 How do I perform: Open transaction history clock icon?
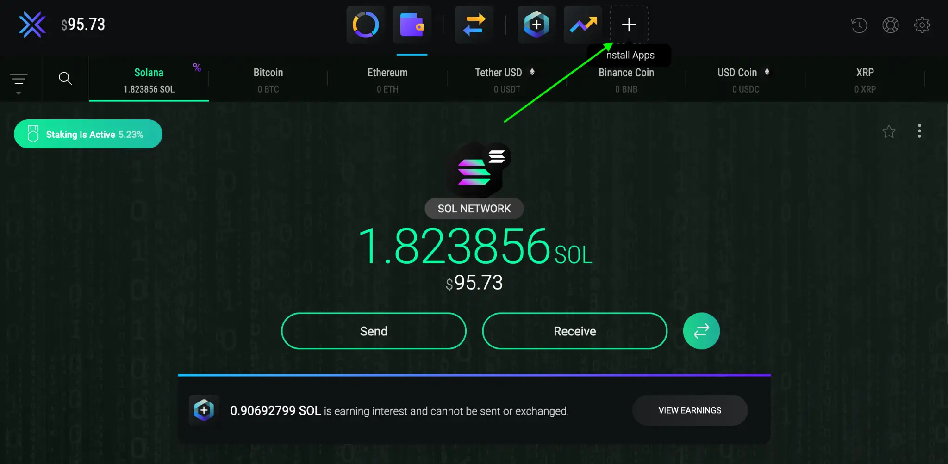tap(859, 25)
